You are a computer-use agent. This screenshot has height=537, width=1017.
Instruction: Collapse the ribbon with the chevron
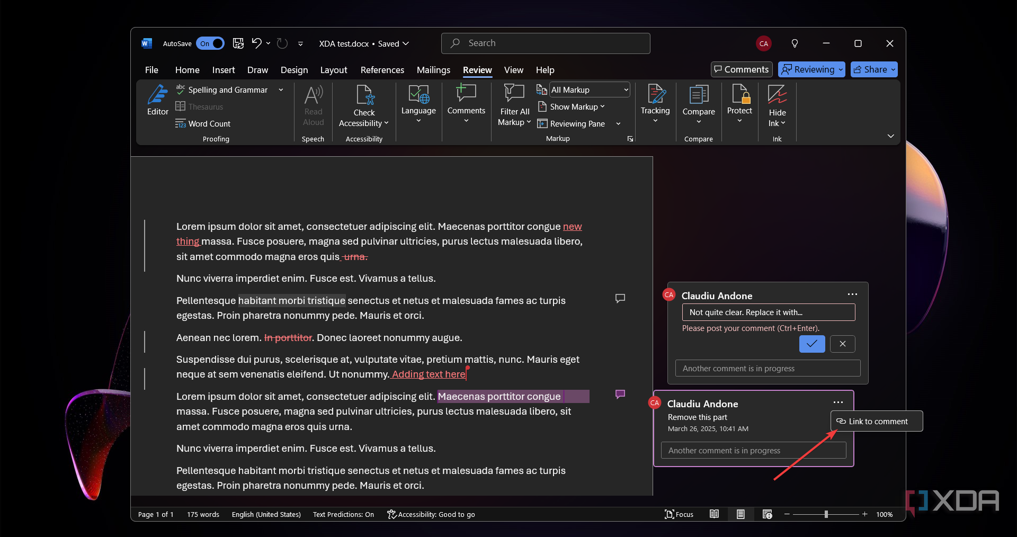point(891,136)
